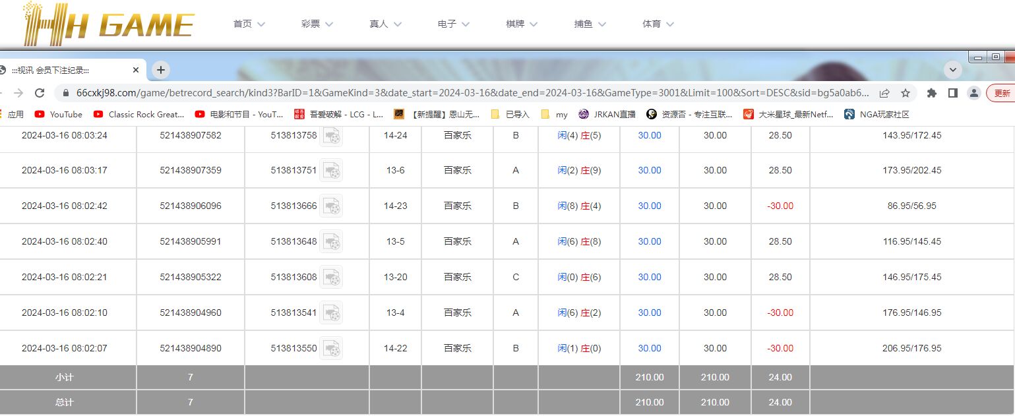Click bet number 521438907359
Image resolution: width=1015 pixels, height=416 pixels.
[191, 170]
